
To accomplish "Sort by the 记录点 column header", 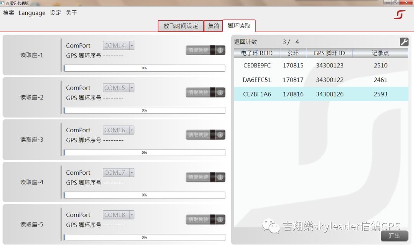I will 380,53.
